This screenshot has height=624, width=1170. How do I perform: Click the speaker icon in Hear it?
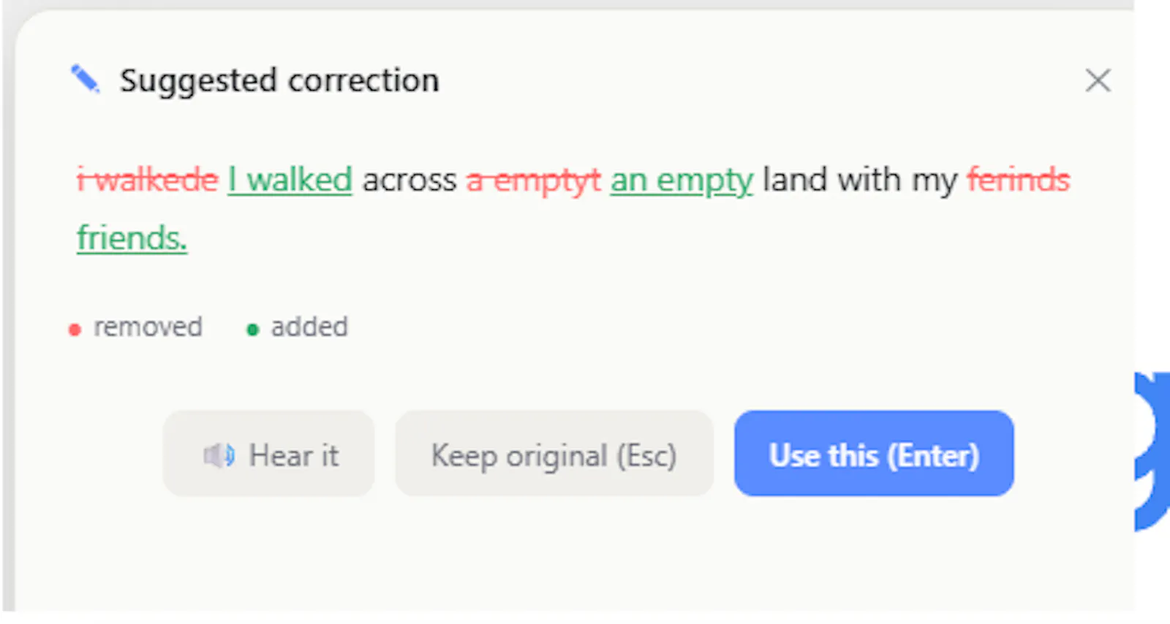pyautogui.click(x=219, y=455)
